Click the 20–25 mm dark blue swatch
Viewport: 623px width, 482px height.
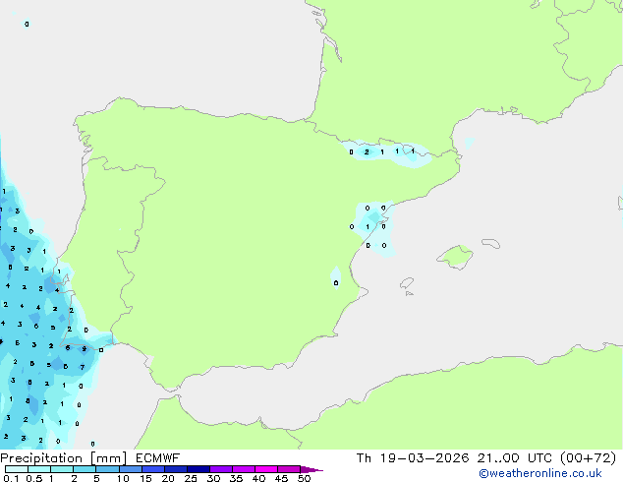[175, 469]
